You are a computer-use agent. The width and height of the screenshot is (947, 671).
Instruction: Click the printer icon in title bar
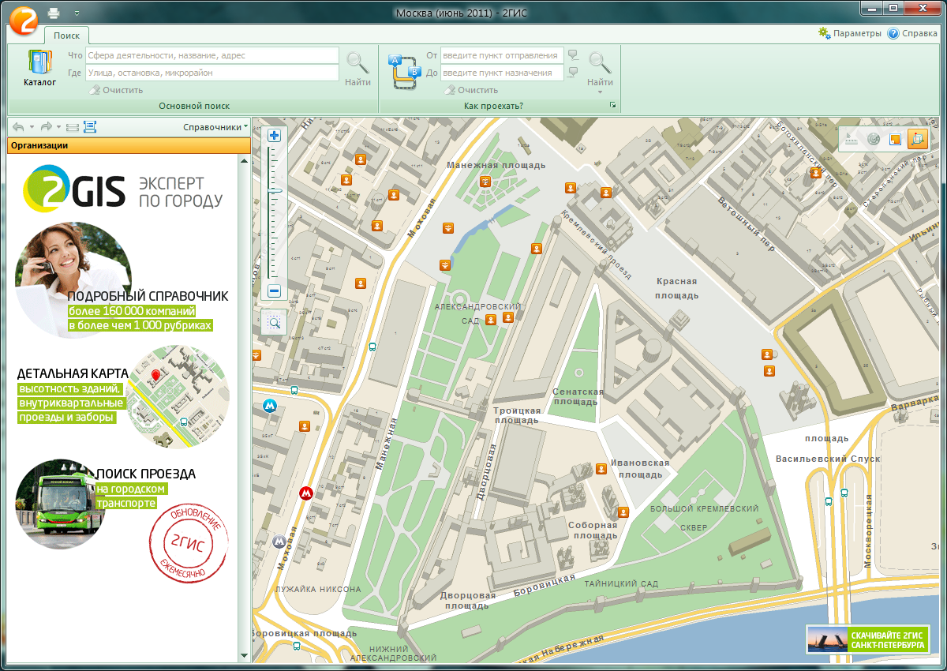point(54,13)
